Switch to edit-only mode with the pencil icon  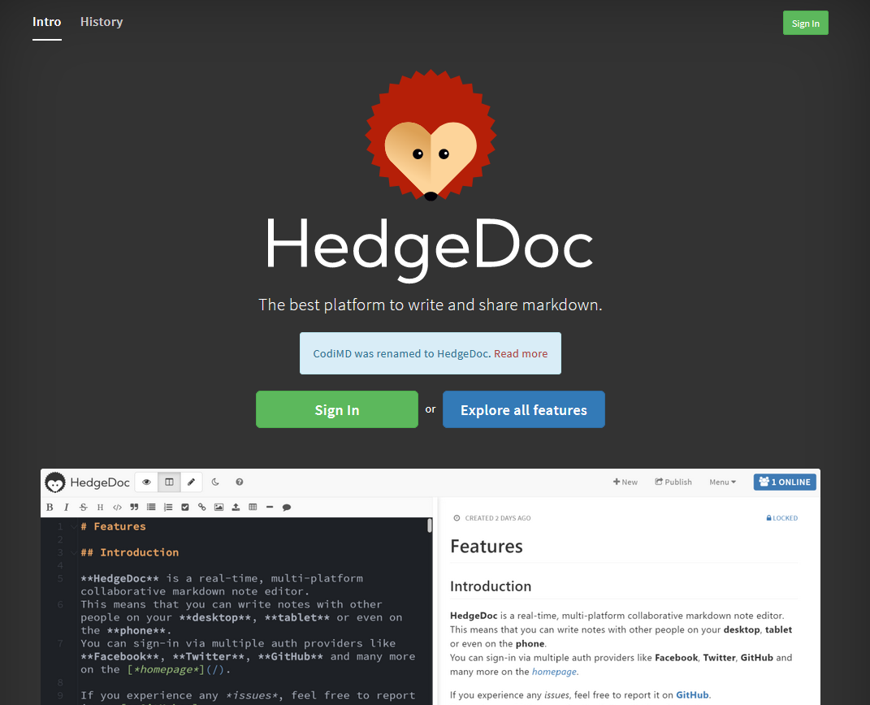click(x=192, y=482)
